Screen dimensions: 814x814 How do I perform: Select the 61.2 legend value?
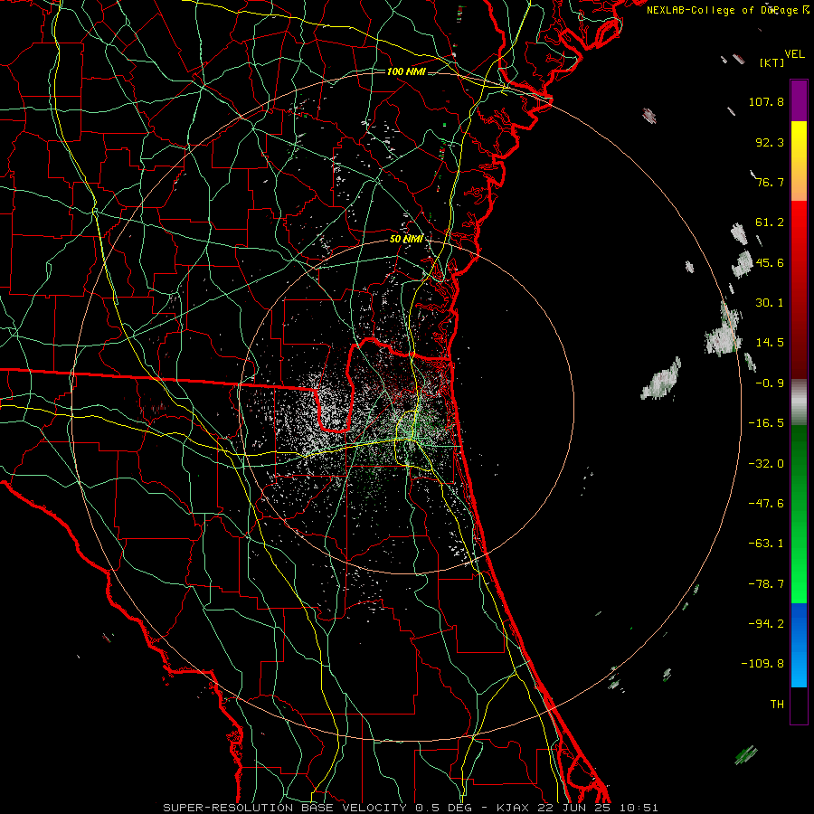(x=770, y=222)
